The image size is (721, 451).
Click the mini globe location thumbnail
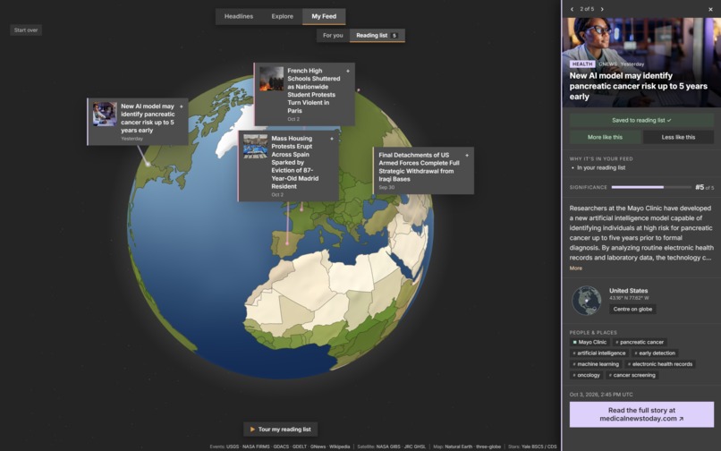586,301
